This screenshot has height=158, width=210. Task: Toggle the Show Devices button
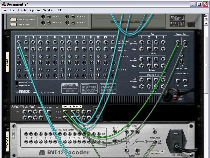point(13,24)
